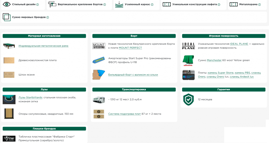The height and width of the screenshot is (143, 269).
Task: Open the сланец Ardesit lux link
Action: [x=242, y=77]
